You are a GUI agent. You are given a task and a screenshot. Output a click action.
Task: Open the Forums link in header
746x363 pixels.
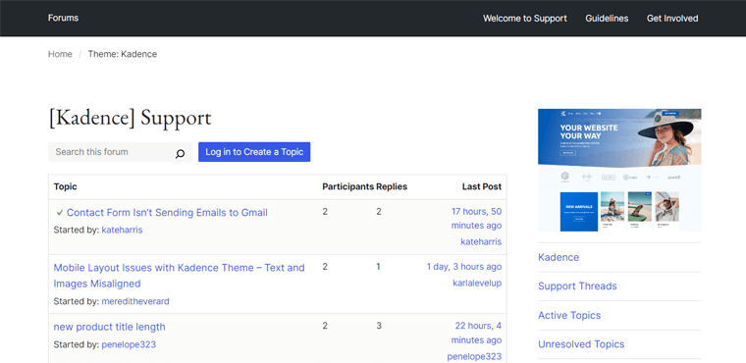click(63, 18)
